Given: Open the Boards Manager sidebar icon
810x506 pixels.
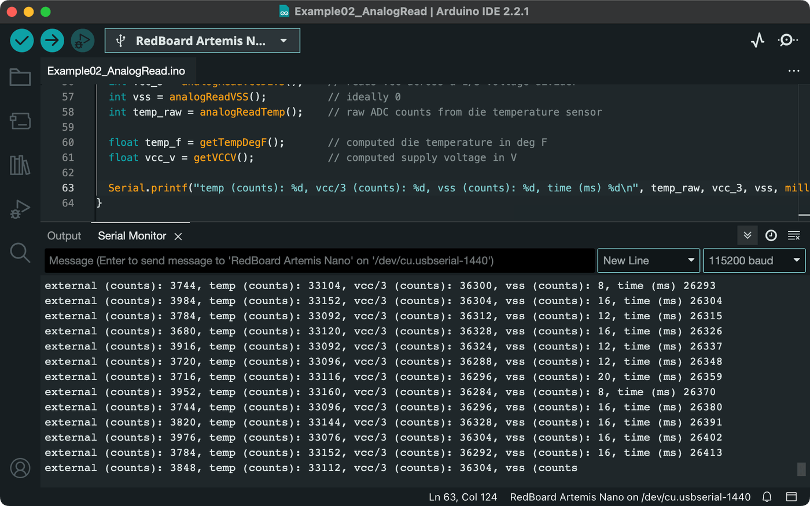Looking at the screenshot, I should click(x=20, y=121).
